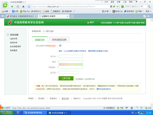Viewport: 153px width, 115px height.
Task: Click the Windows 开始 Start button
Action: click(x=7, y=113)
